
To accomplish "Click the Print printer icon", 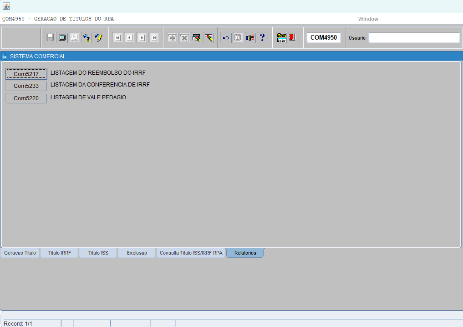I will click(x=74, y=38).
